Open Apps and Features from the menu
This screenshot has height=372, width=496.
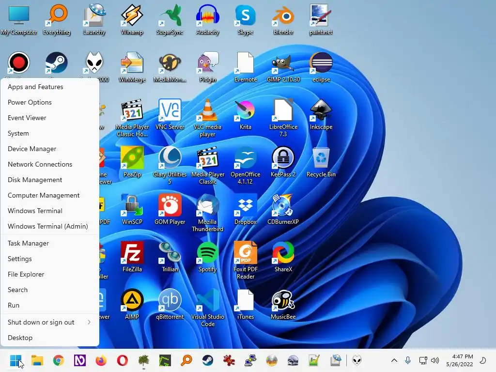click(50, 87)
